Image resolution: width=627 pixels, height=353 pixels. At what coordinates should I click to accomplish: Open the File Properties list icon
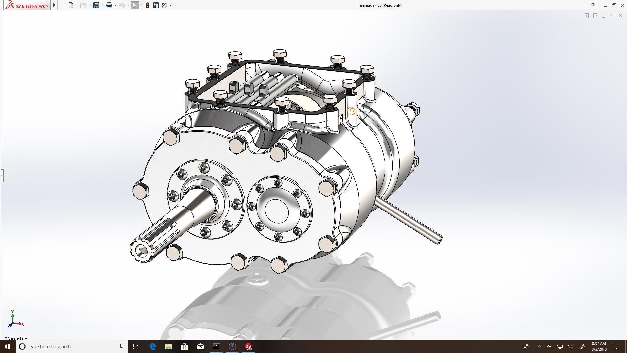coord(156,5)
